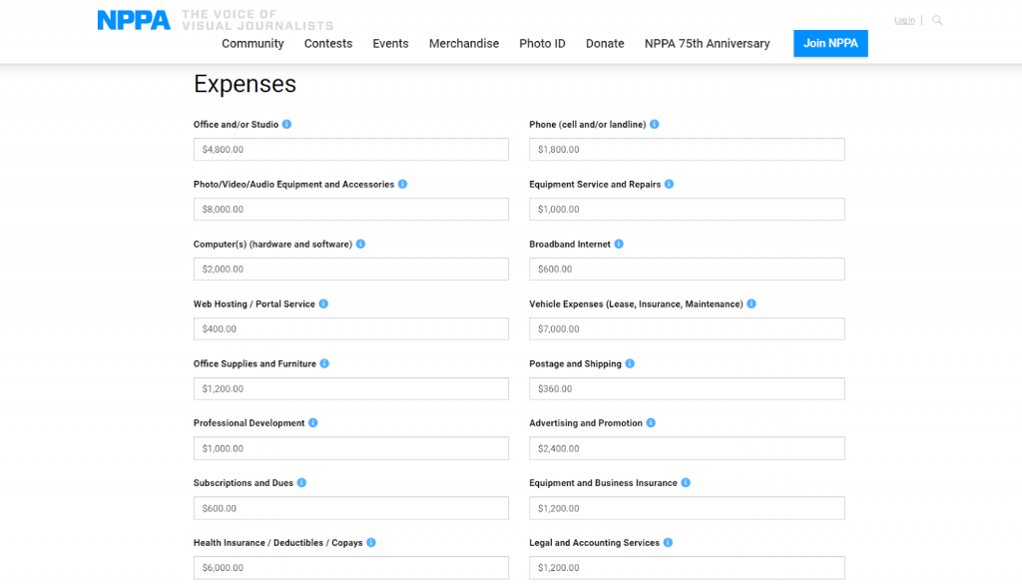
Task: Show Broadband Internet info tooltip icon
Action: coord(619,244)
